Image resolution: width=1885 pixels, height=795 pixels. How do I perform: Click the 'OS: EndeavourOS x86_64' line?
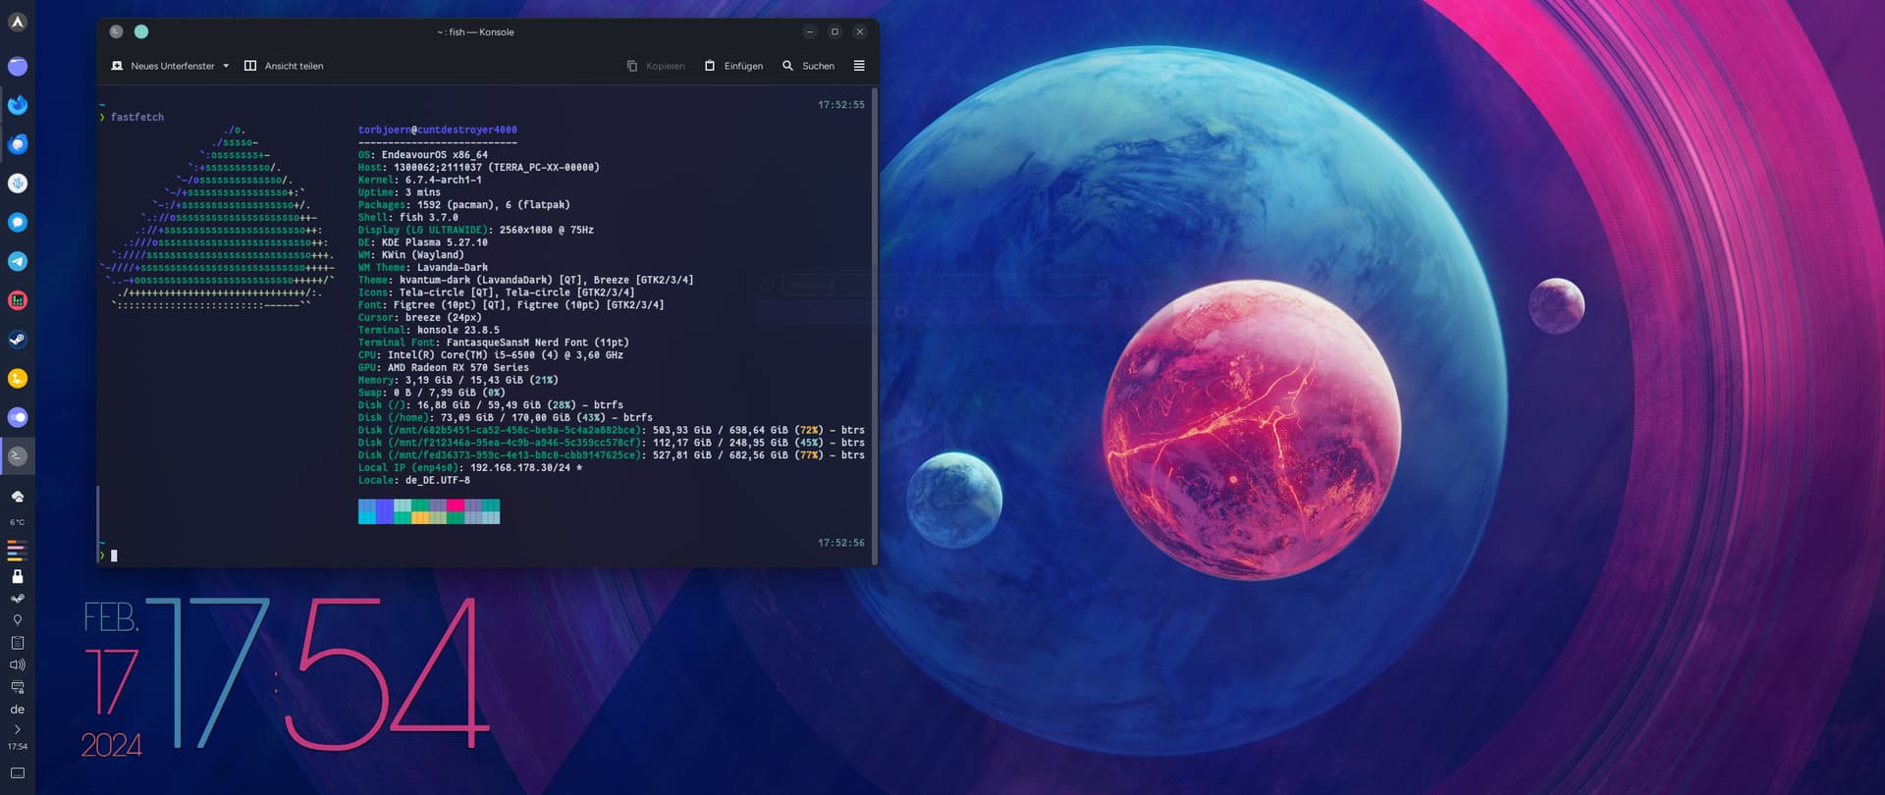pyautogui.click(x=423, y=155)
